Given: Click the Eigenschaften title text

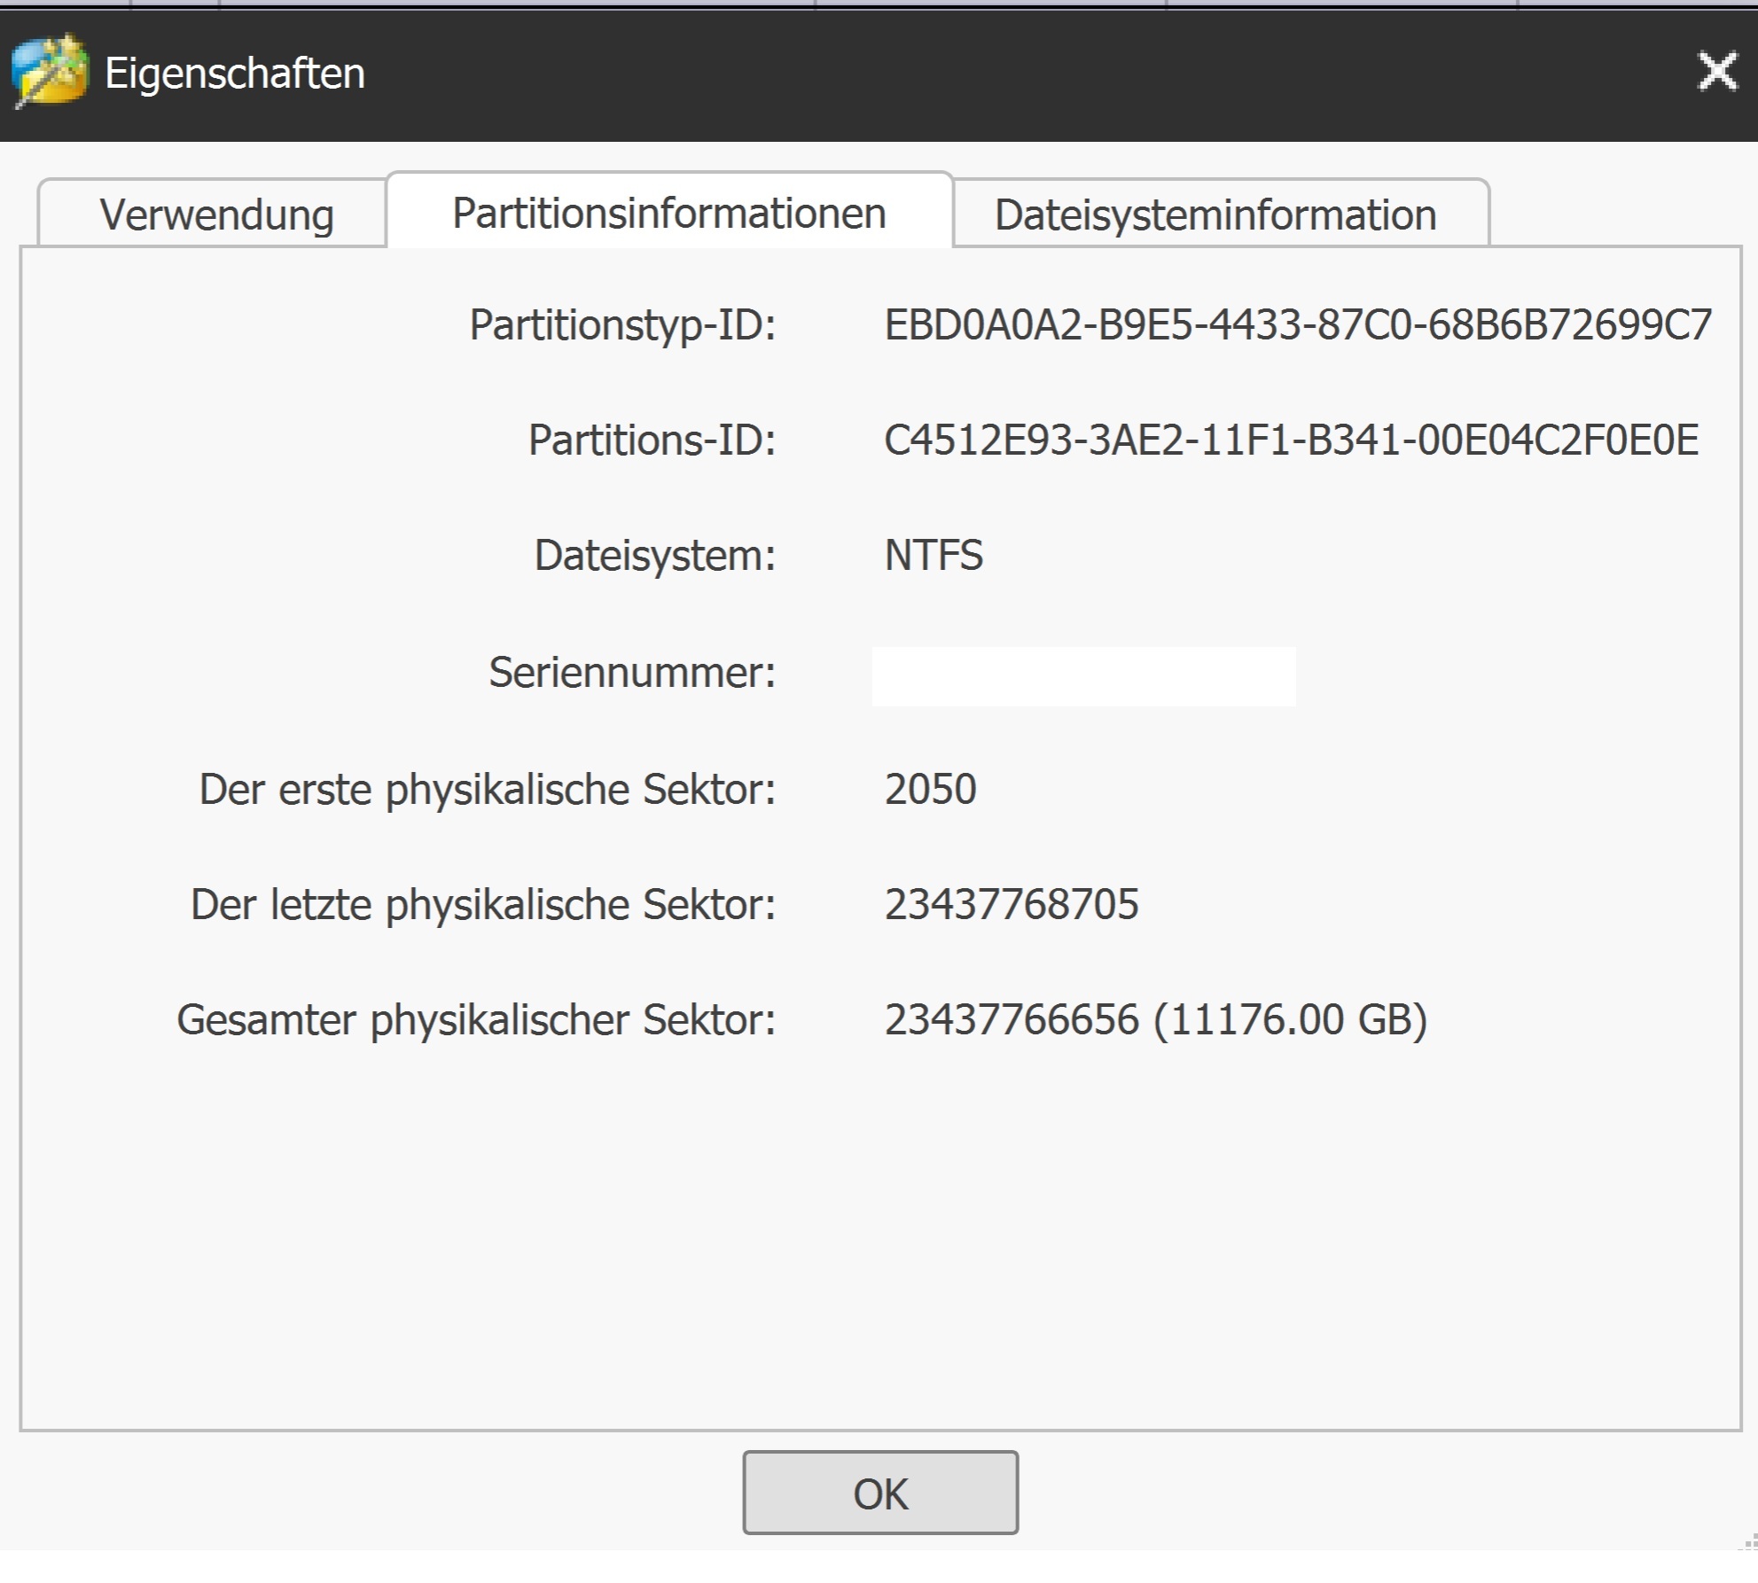Looking at the screenshot, I should click(x=235, y=73).
